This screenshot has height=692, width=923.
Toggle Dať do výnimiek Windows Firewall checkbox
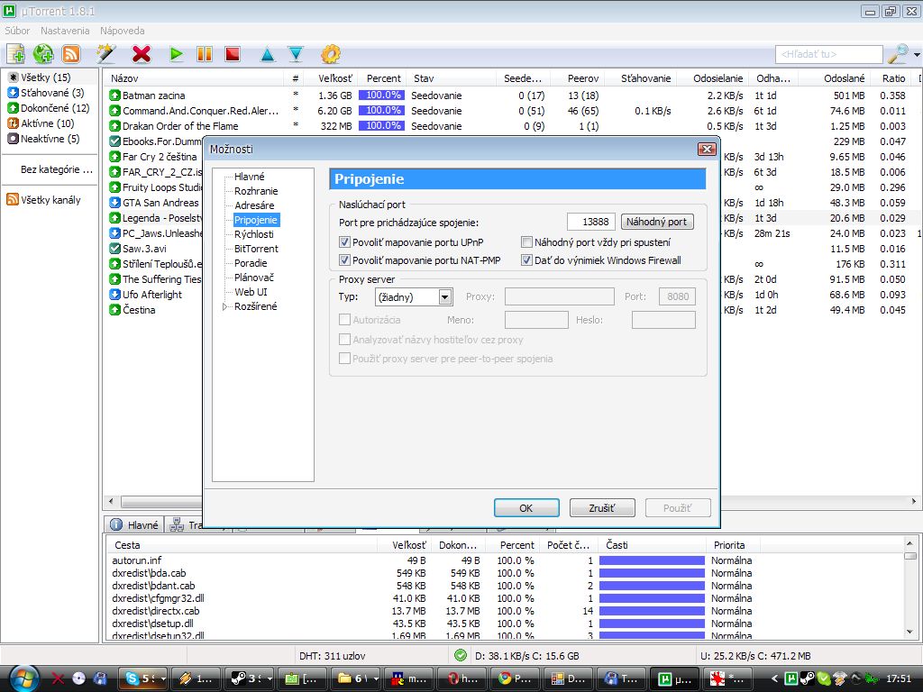pos(526,260)
